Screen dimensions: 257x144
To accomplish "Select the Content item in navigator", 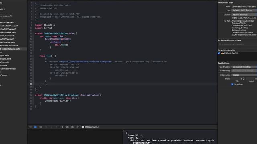I will pos(4,75).
